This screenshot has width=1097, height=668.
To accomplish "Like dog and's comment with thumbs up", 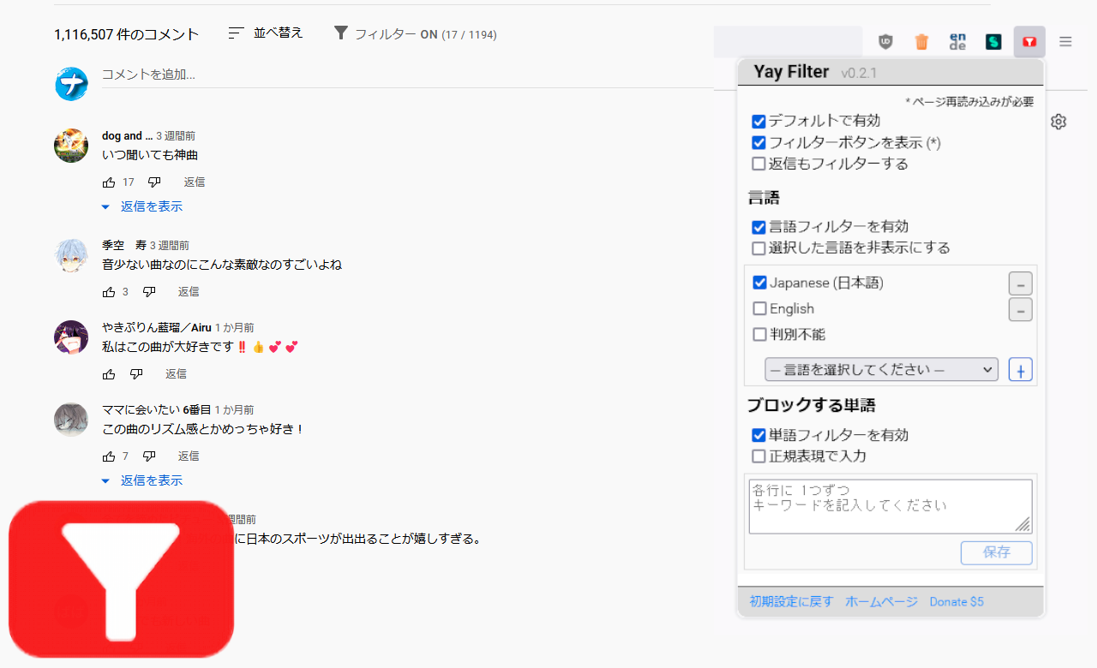I will point(109,182).
